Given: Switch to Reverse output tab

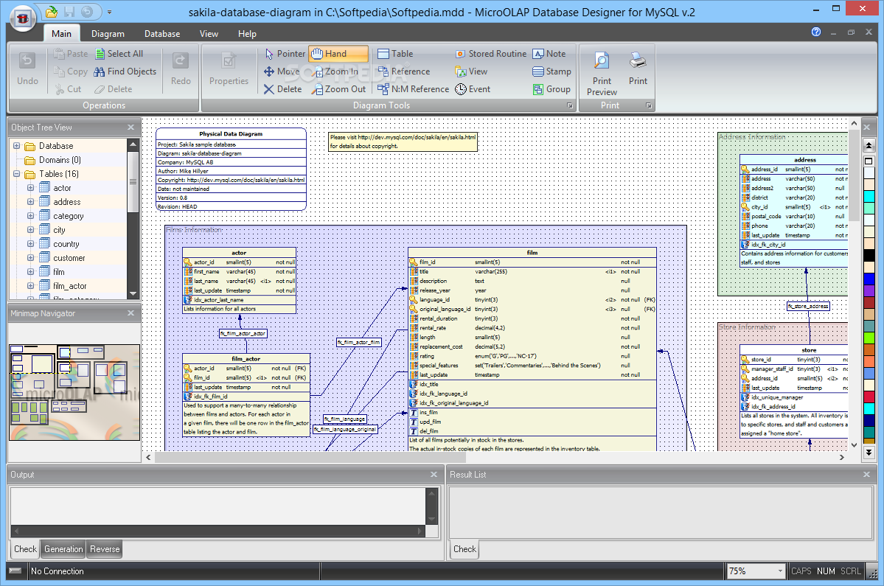Looking at the screenshot, I should click(104, 549).
